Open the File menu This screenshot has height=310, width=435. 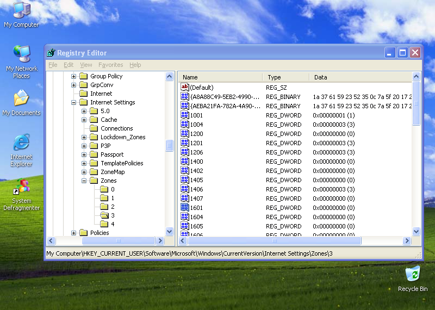53,65
